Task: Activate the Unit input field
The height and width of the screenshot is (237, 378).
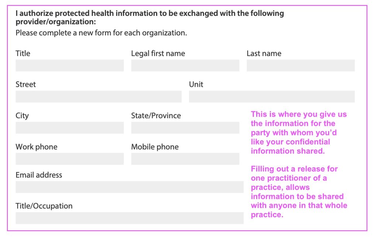Action: pyautogui.click(x=272, y=96)
